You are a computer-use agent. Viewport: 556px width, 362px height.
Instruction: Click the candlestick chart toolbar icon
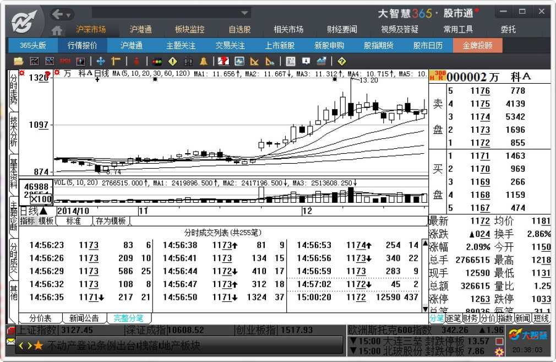point(50,61)
